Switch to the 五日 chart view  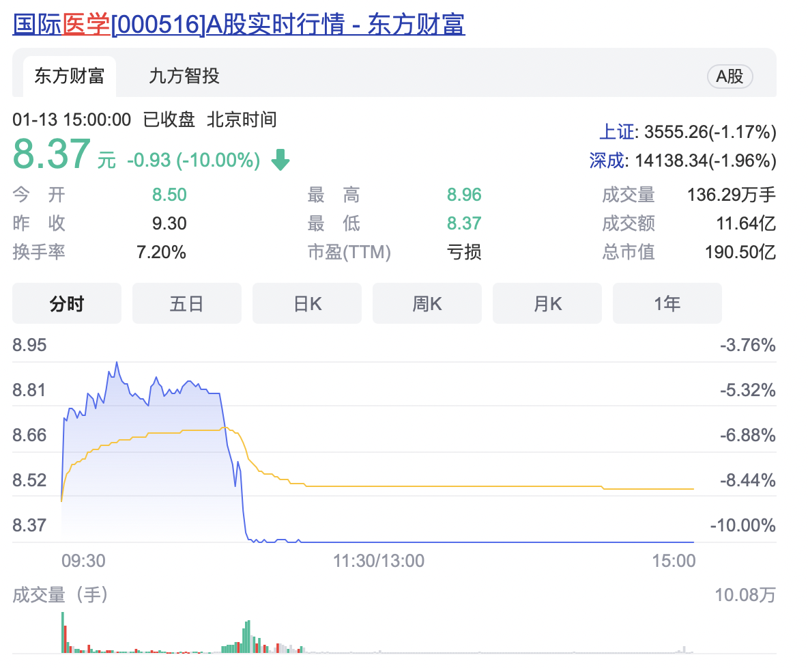pos(186,303)
